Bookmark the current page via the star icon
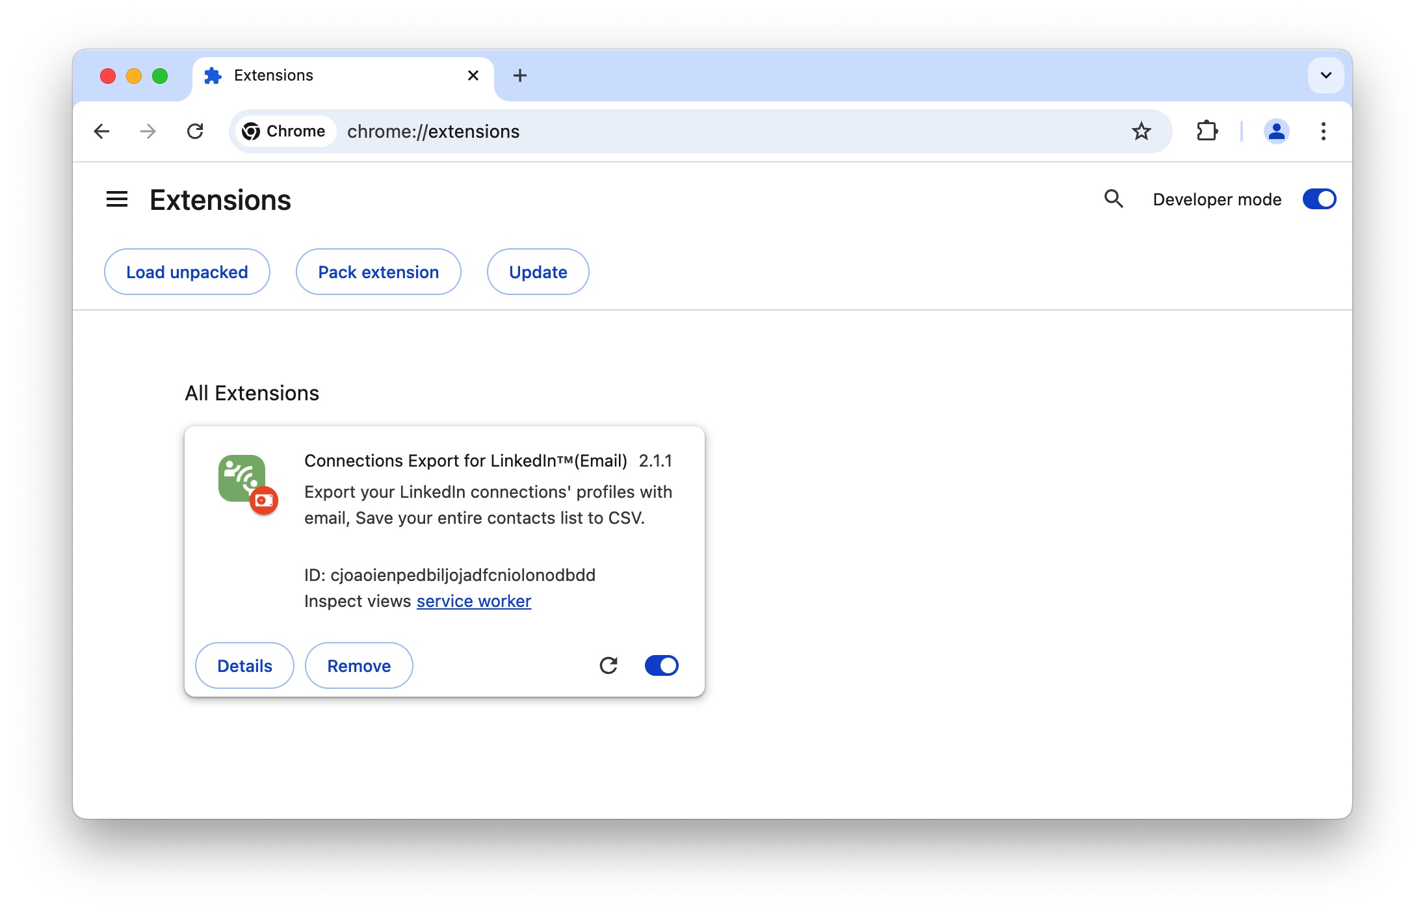Viewport: 1425px width, 915px height. [1142, 131]
